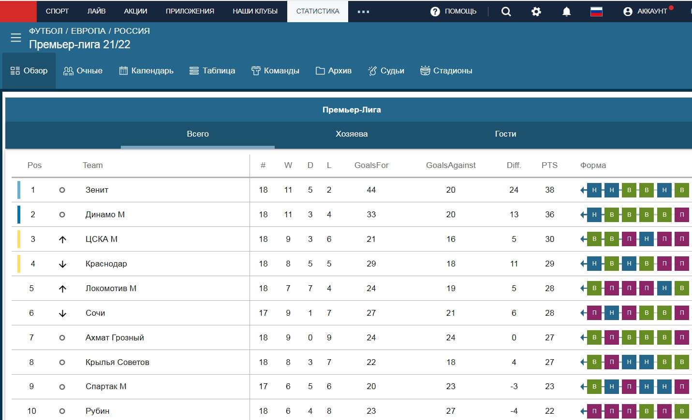Click the GoalsAgainst column header
This screenshot has height=420, width=692.
pyautogui.click(x=451, y=166)
